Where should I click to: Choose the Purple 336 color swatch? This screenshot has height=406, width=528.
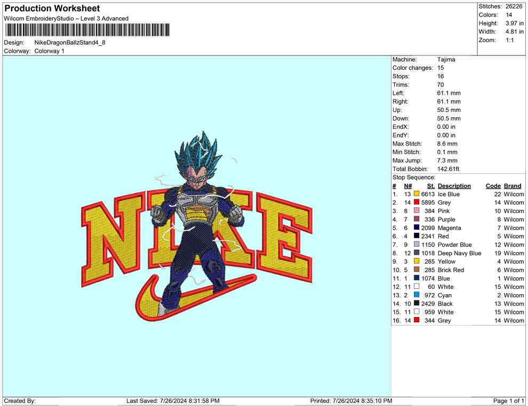(417, 219)
